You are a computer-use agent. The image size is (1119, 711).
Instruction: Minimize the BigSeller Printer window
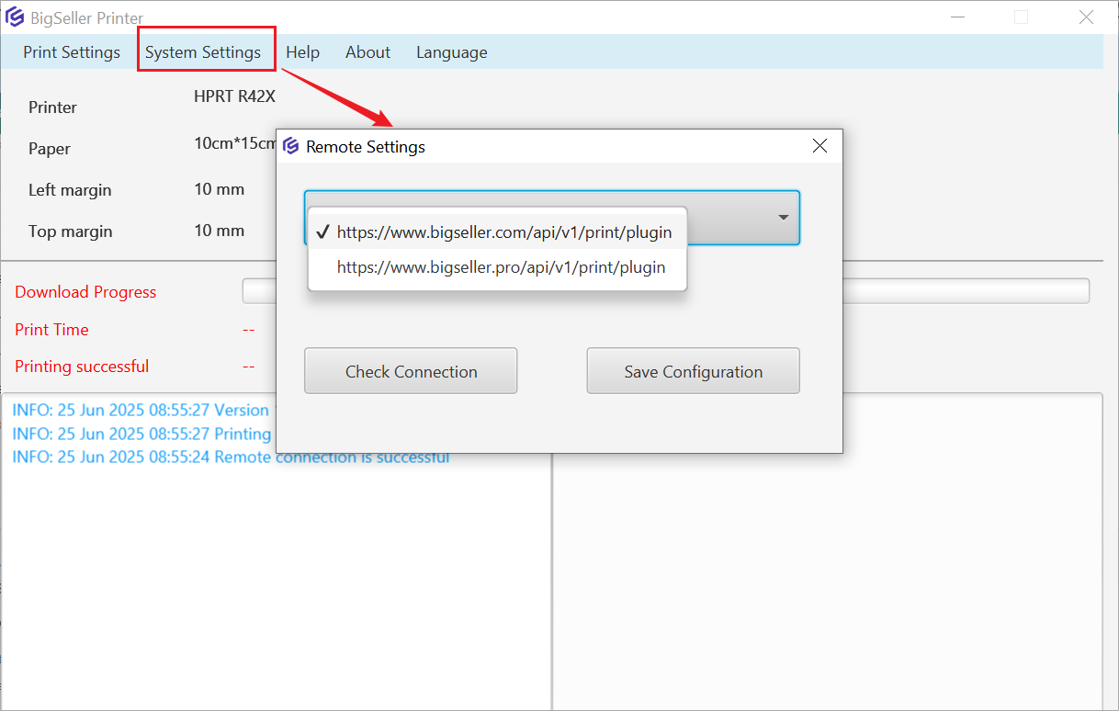pos(958,17)
